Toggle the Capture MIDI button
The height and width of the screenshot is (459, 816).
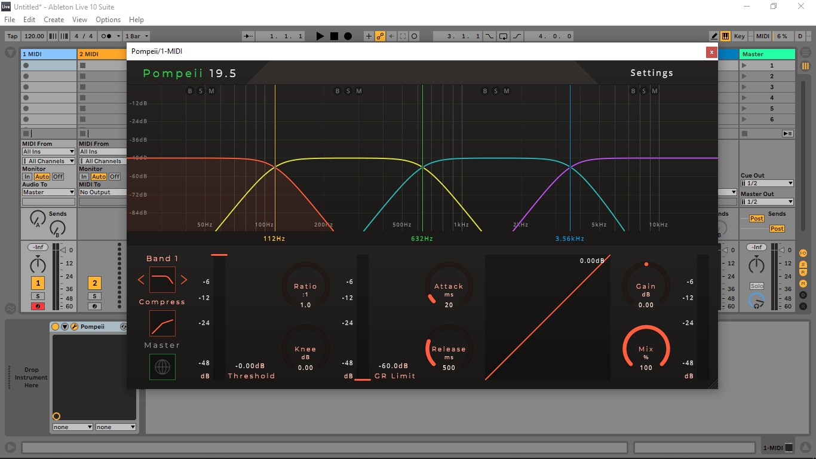tap(403, 36)
